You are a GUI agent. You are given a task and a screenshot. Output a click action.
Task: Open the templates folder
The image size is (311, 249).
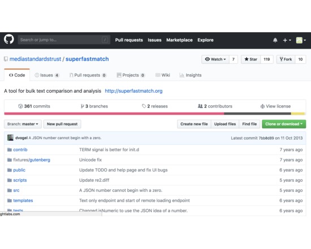23,200
